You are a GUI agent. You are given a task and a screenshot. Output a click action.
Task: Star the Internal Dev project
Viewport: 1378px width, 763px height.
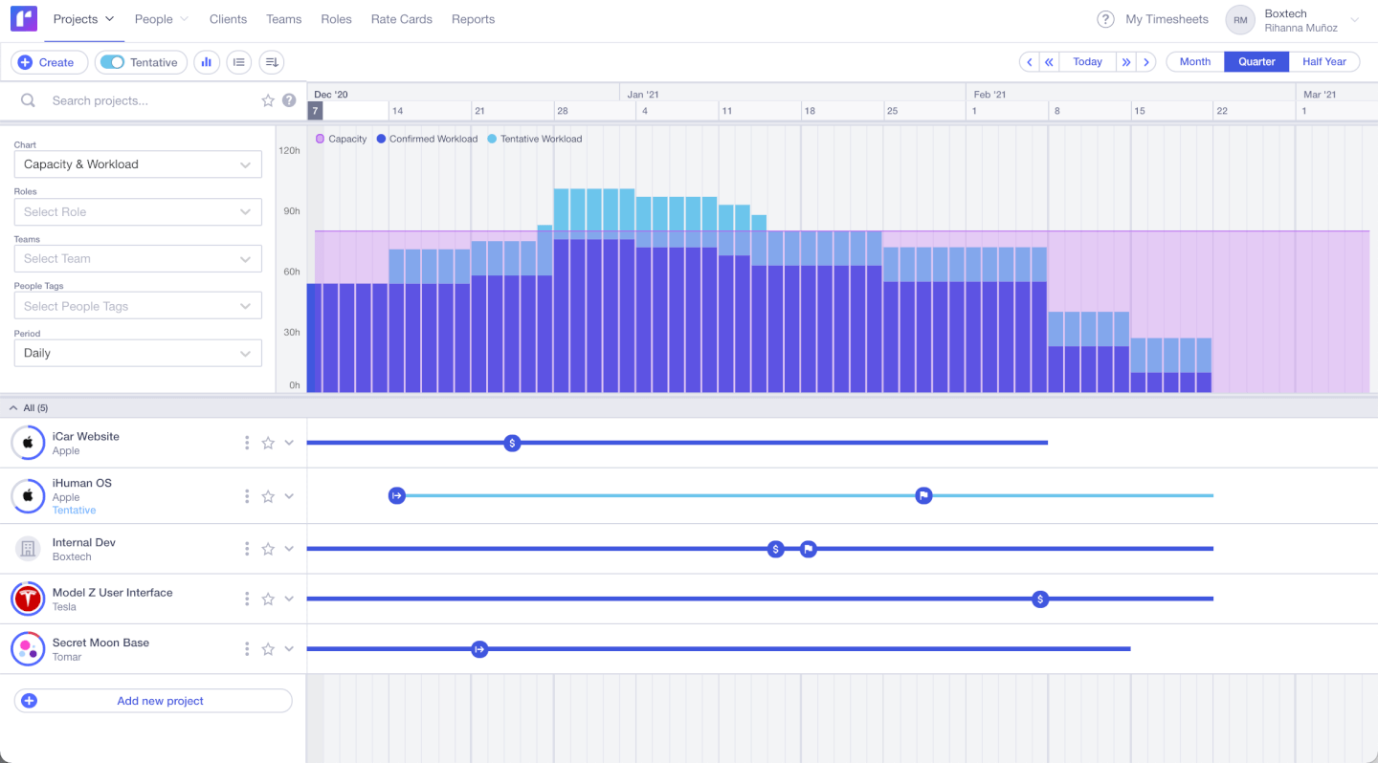tap(268, 549)
